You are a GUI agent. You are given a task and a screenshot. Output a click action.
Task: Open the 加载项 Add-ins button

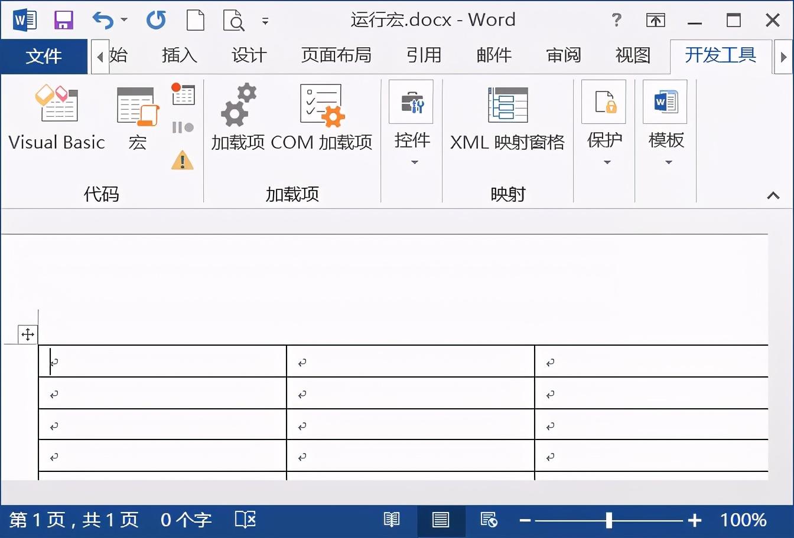pos(238,118)
